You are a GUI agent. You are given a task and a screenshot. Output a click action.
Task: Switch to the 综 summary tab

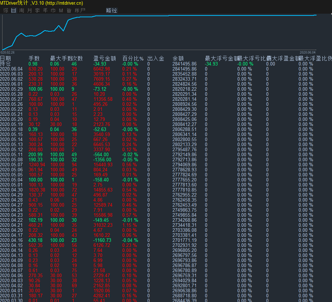point(6,10)
